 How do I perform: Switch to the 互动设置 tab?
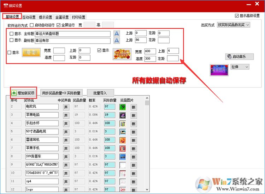coord(29,17)
